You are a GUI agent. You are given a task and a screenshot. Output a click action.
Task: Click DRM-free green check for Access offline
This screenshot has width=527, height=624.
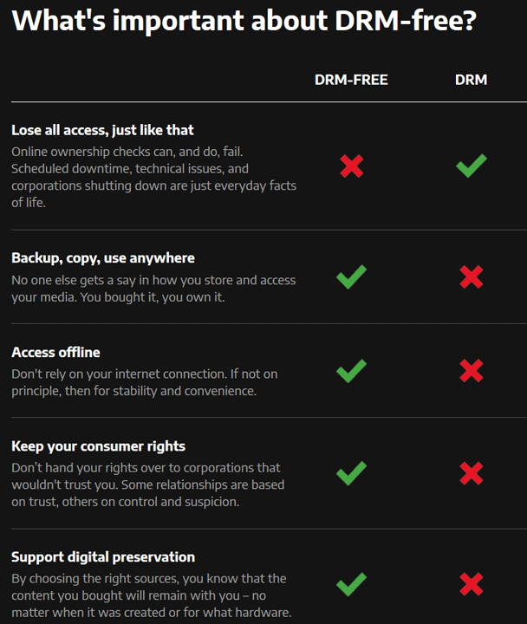pyautogui.click(x=351, y=371)
